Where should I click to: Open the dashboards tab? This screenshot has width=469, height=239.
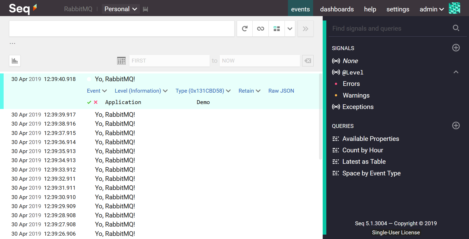click(337, 9)
